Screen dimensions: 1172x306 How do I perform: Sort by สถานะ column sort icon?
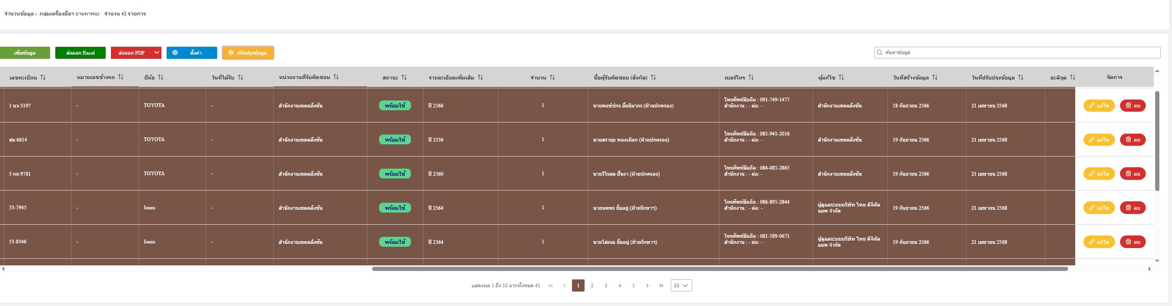click(404, 78)
